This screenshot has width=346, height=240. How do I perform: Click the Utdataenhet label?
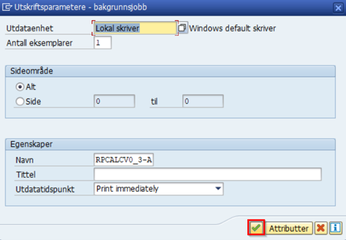point(30,29)
